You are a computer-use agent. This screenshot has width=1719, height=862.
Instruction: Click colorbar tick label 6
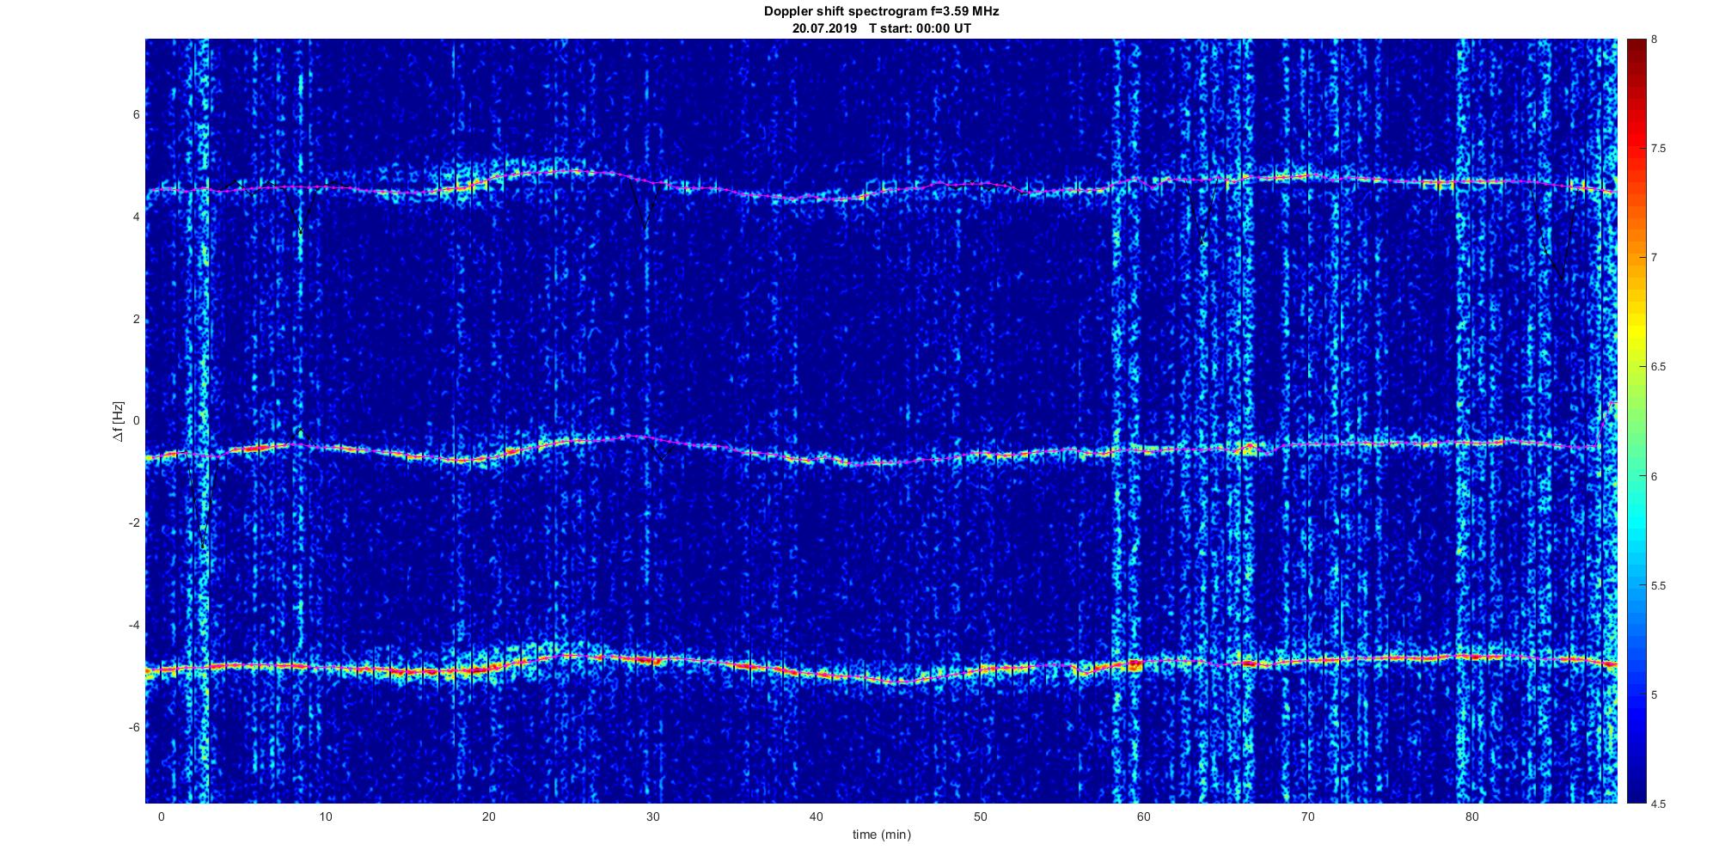click(x=1655, y=476)
